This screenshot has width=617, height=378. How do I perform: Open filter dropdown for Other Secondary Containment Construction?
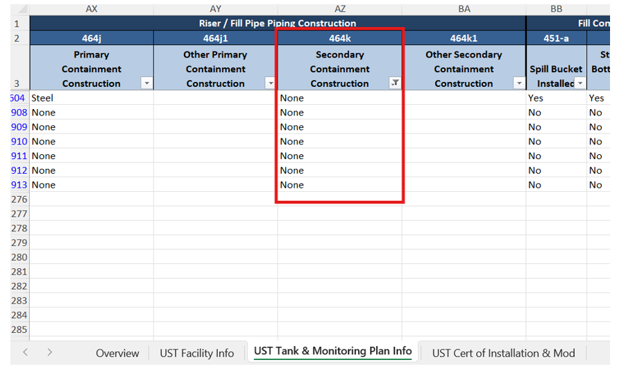519,83
